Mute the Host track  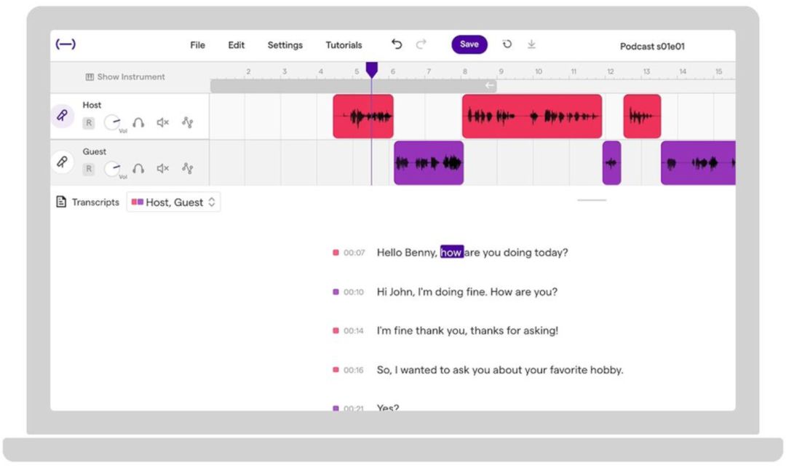tap(162, 122)
